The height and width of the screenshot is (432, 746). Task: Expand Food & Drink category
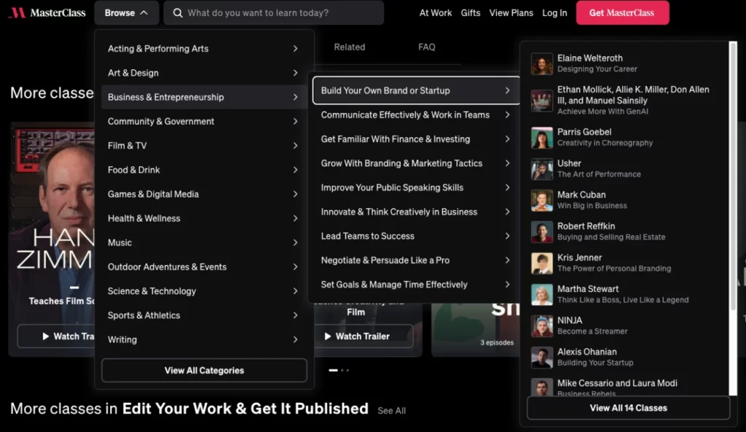coord(203,170)
